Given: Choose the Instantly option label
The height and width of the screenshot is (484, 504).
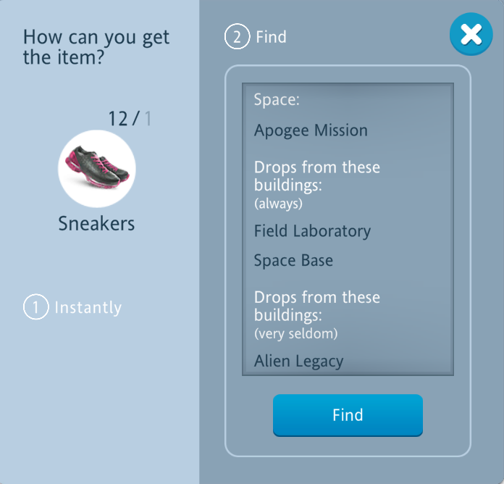Looking at the screenshot, I should [x=88, y=308].
